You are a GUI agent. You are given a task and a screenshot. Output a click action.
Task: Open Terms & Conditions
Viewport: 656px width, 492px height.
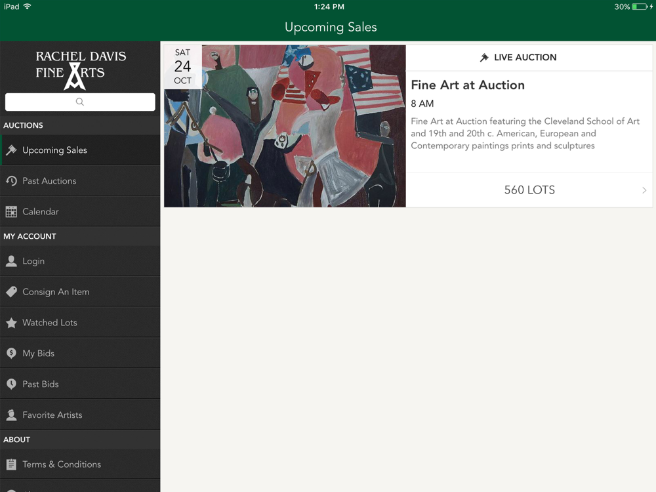pos(80,464)
